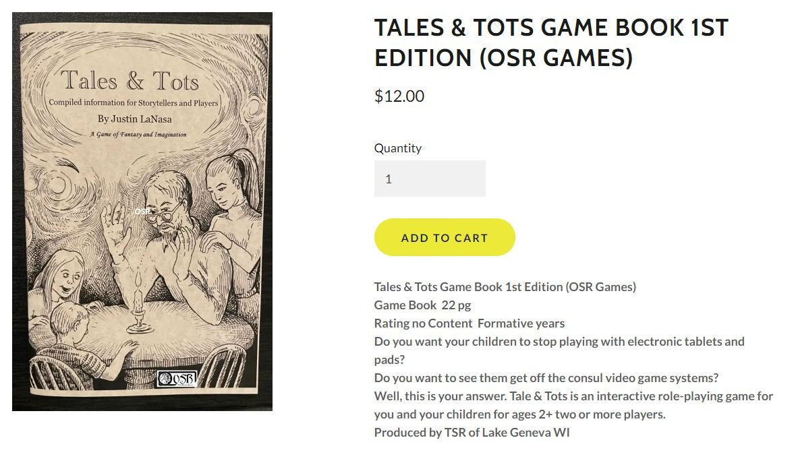This screenshot has height=465, width=794.
Task: Click "Produced by TSR of Lake Geneva" text
Action: click(472, 432)
